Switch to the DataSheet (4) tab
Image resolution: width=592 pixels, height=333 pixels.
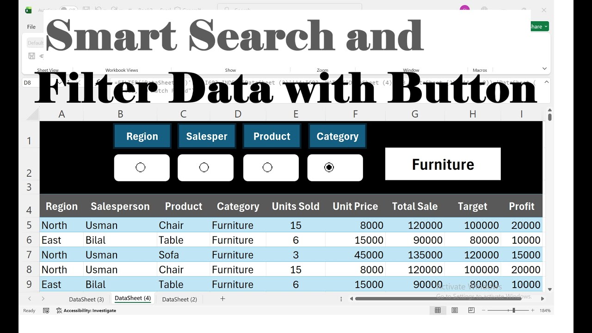click(x=133, y=298)
